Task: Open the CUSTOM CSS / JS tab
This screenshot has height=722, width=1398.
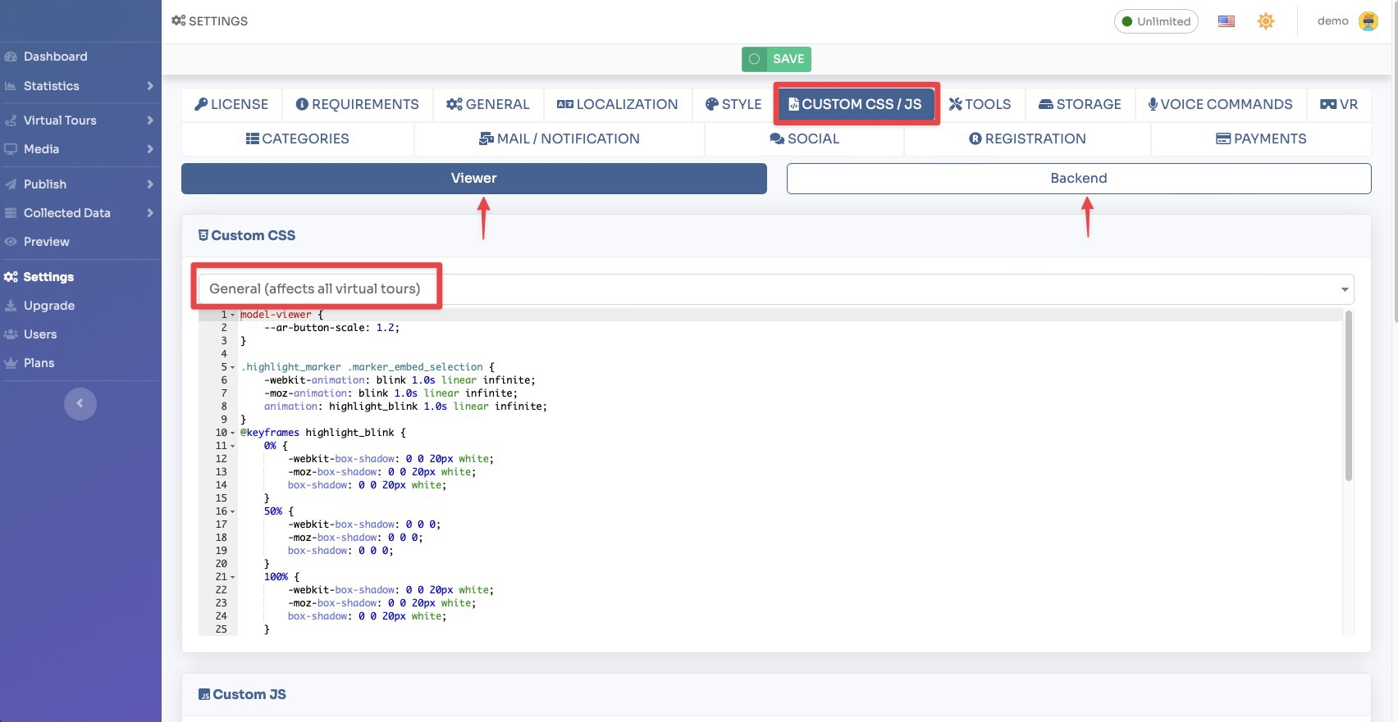Action: [x=856, y=104]
